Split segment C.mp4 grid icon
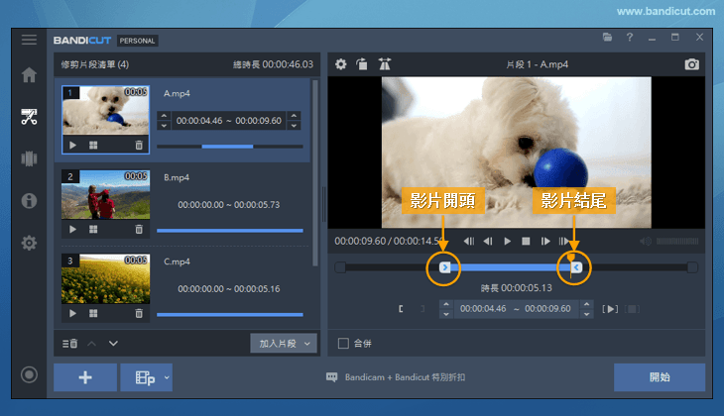Screen dimensions: 724x416 coord(93,313)
